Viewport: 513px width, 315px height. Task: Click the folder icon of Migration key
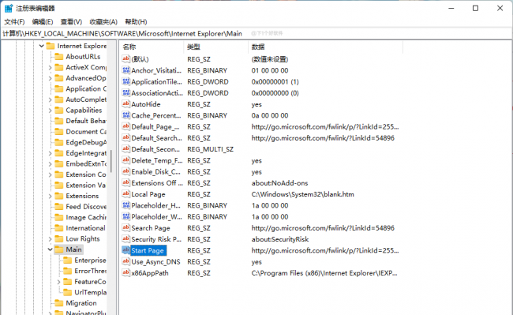[x=59, y=303]
